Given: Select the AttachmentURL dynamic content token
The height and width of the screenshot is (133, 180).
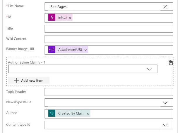Looking at the screenshot, I should 70,50.
